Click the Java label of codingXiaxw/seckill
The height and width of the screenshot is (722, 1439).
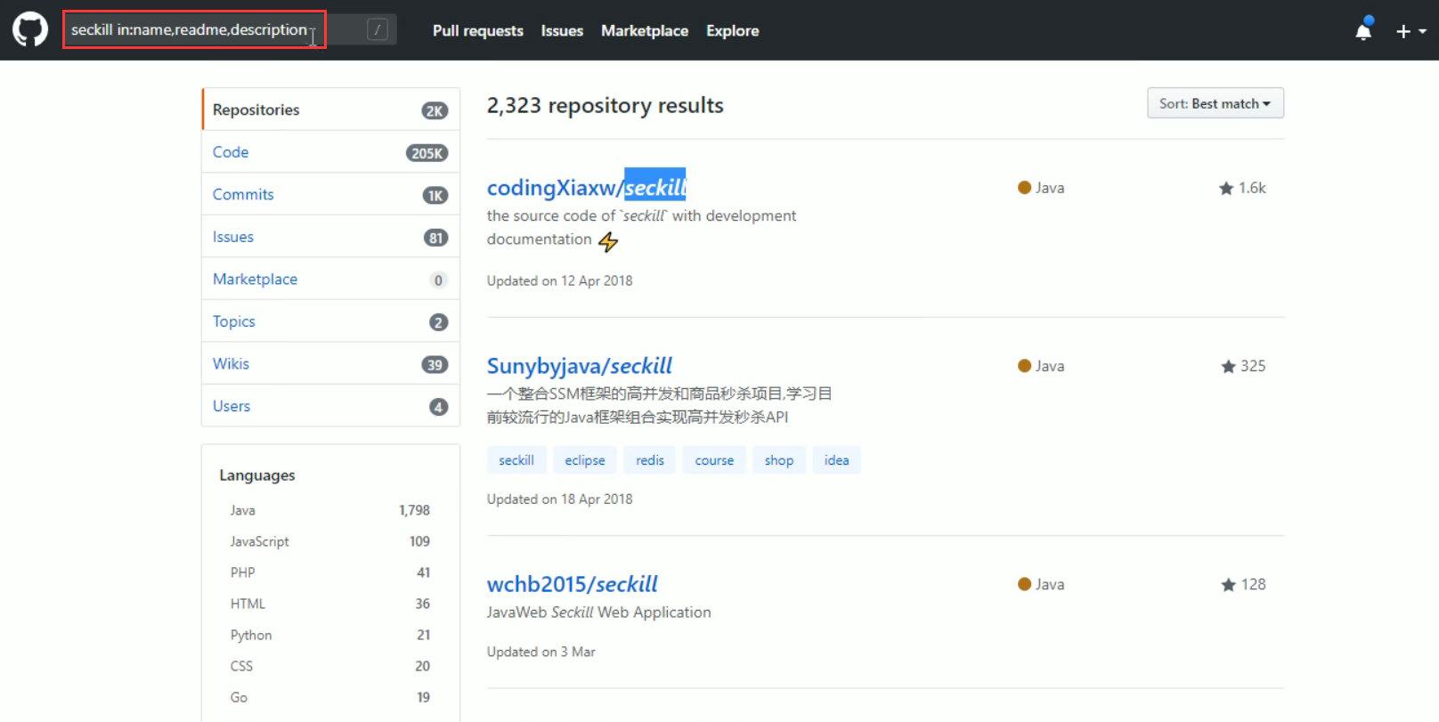pos(1041,188)
